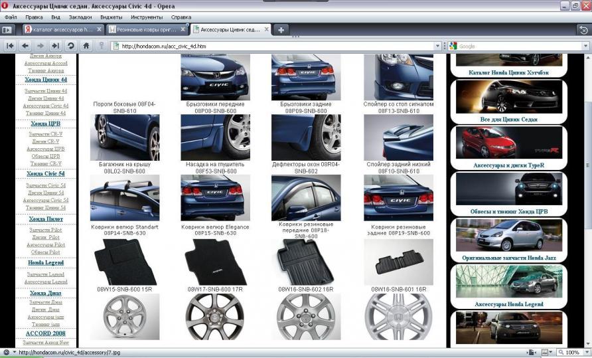Open the Honda Legend sidebar link

point(46,263)
